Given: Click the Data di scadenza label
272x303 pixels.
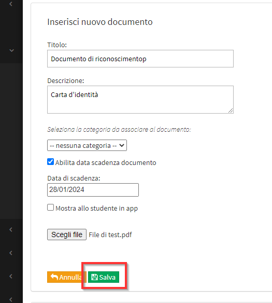Looking at the screenshot, I should pos(74,178).
